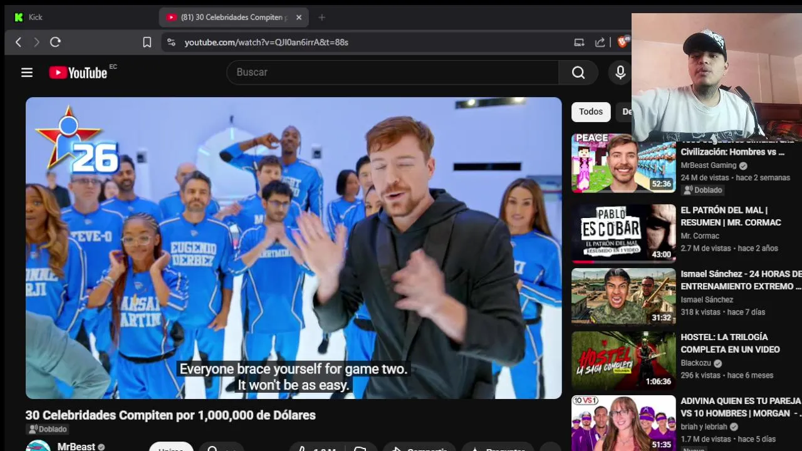Select the Todos filter chip

(591, 111)
